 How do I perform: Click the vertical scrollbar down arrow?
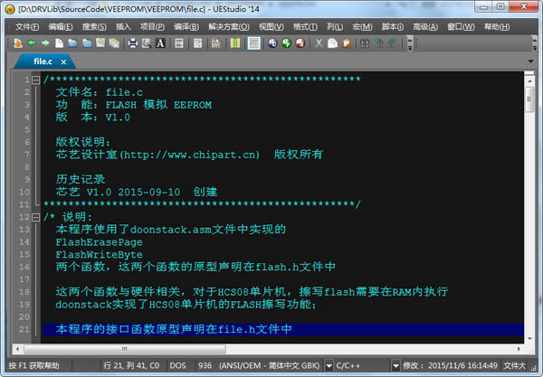[x=529, y=338]
